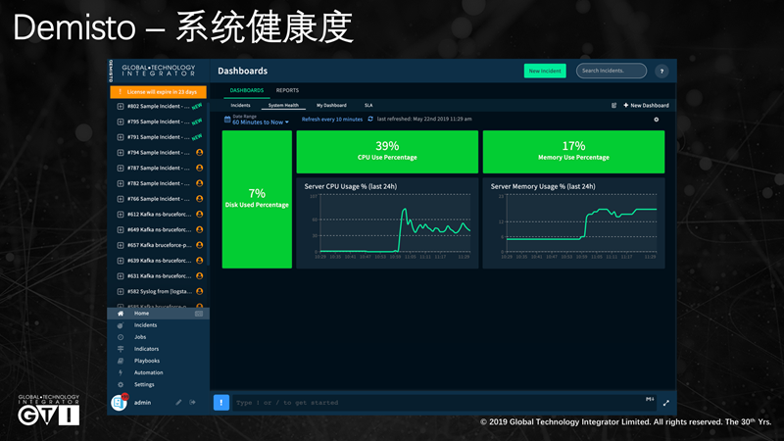Select the #582 Syslog from [logsta... row text
Image resolution: width=784 pixels, height=441 pixels.
point(159,291)
